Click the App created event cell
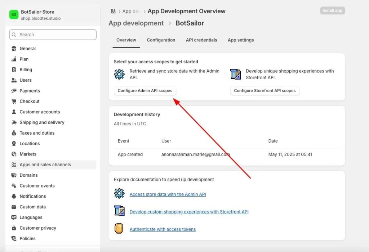Viewport: 369px width, 252px height. [130, 154]
